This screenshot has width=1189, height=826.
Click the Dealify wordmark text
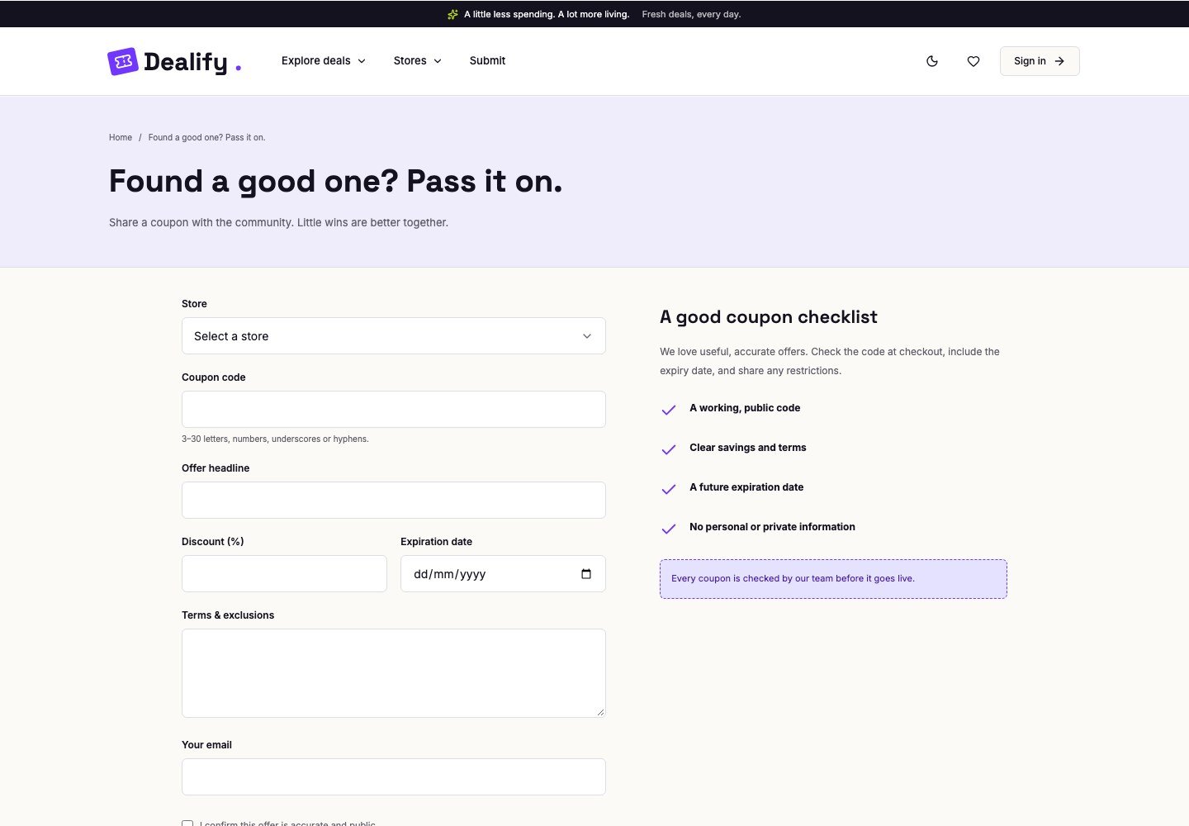click(185, 62)
